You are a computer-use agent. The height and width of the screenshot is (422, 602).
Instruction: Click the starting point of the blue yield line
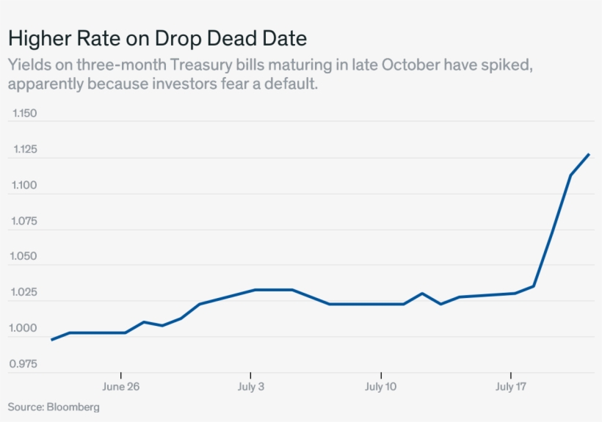51,340
